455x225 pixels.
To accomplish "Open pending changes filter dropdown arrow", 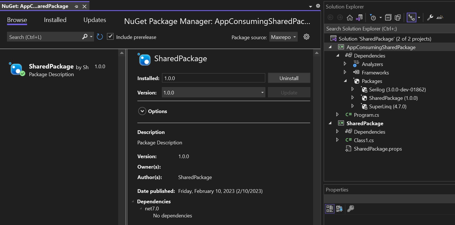I will [381, 17].
